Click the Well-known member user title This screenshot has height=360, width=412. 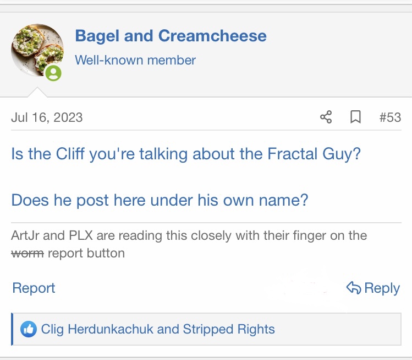tap(135, 60)
